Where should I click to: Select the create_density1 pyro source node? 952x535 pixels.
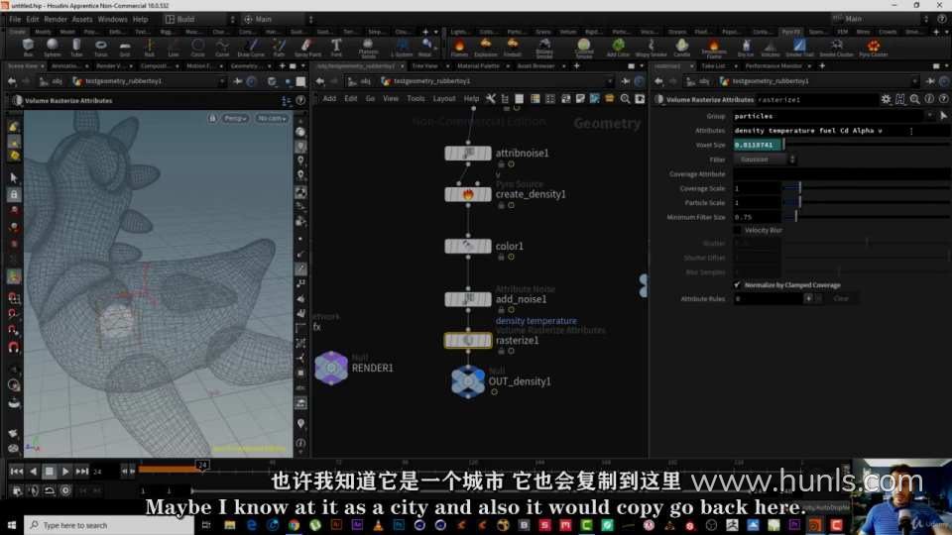click(467, 195)
